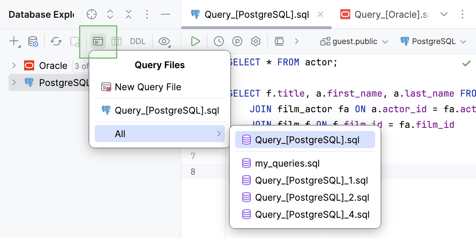Select my_queries.sql from the file list

pyautogui.click(x=287, y=163)
